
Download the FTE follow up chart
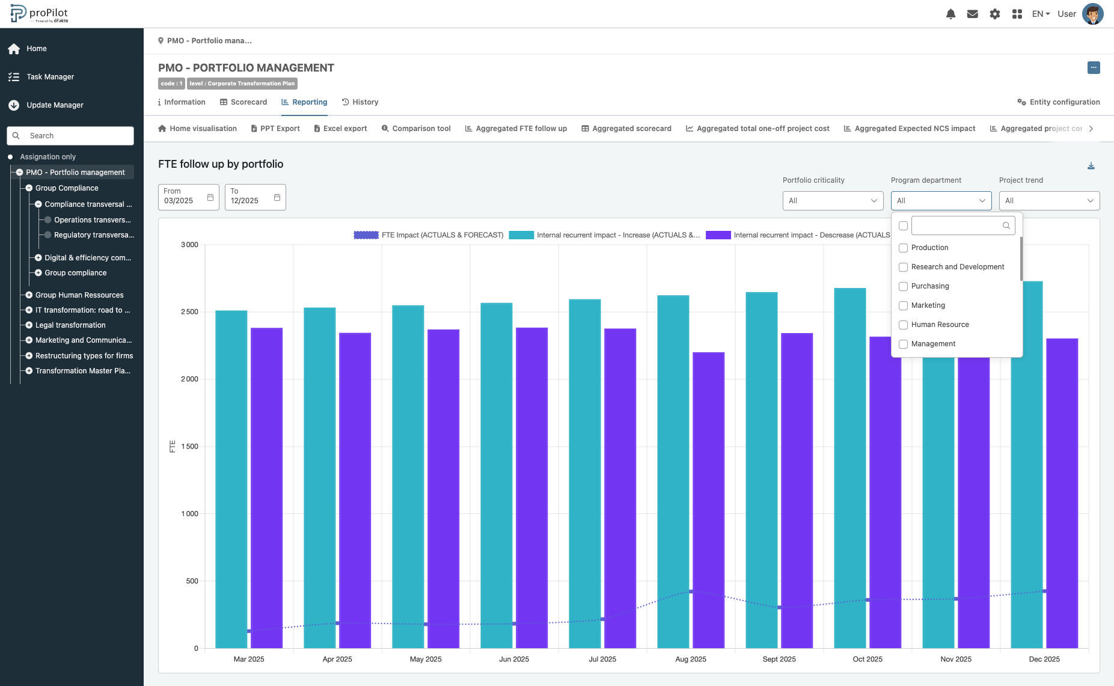coord(1091,166)
